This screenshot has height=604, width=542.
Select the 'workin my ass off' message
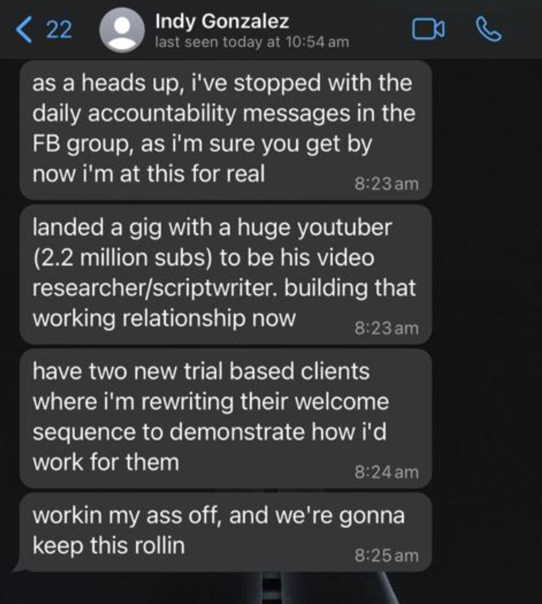click(225, 531)
